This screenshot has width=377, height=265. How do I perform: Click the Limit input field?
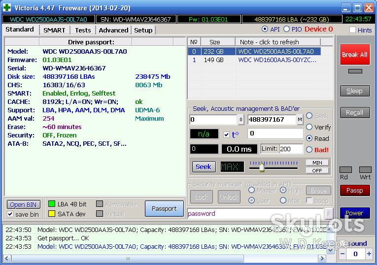tap(291, 149)
